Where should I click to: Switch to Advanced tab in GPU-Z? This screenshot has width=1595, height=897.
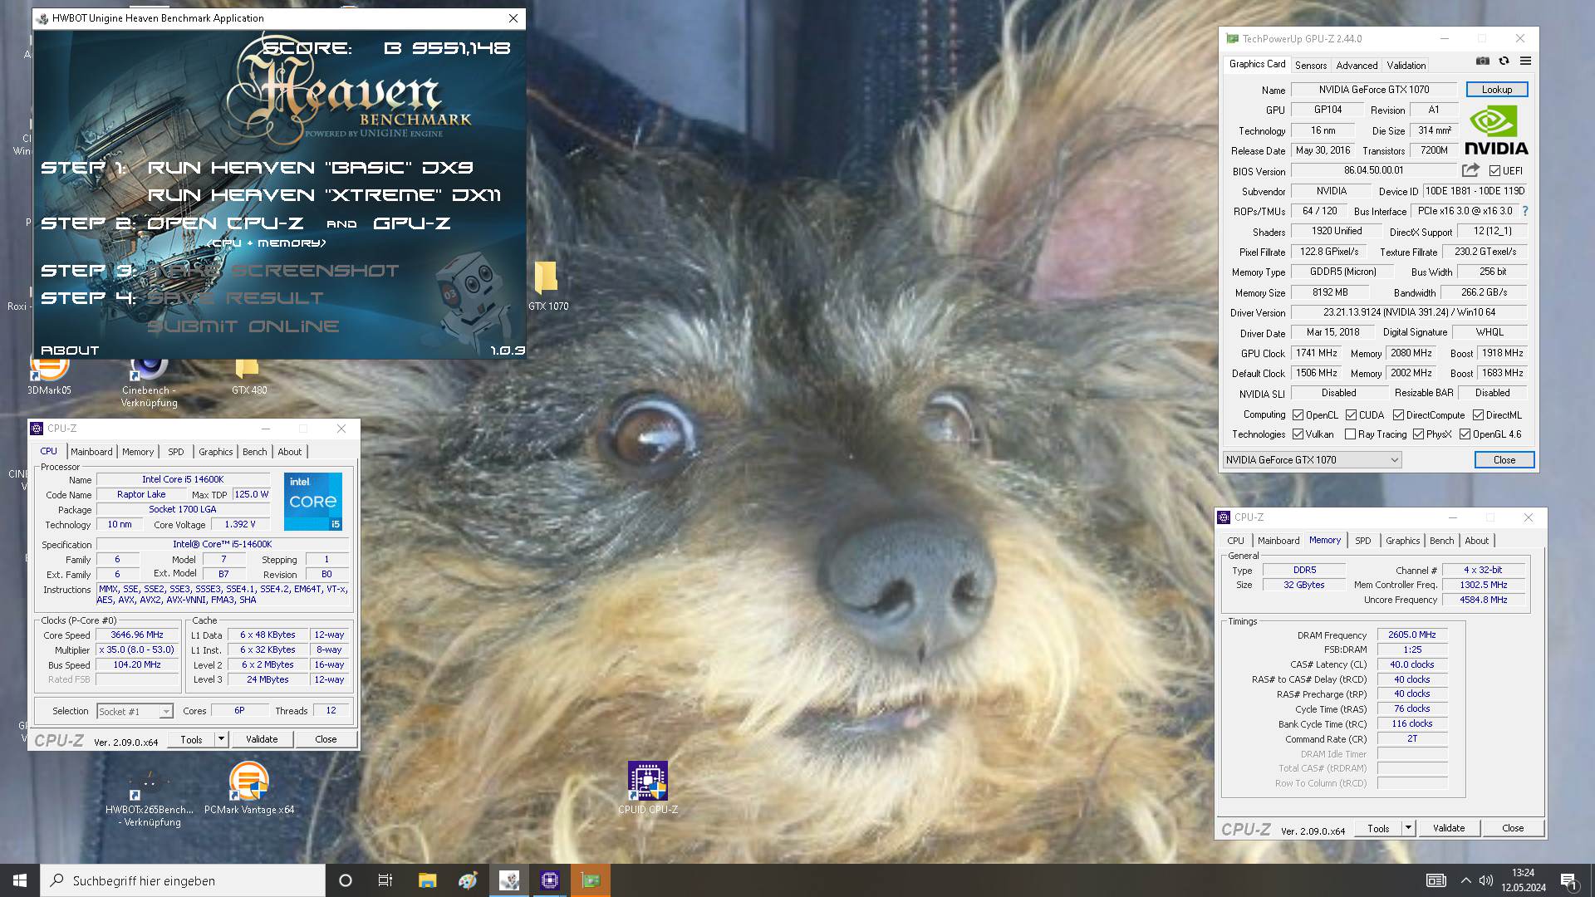click(x=1357, y=65)
